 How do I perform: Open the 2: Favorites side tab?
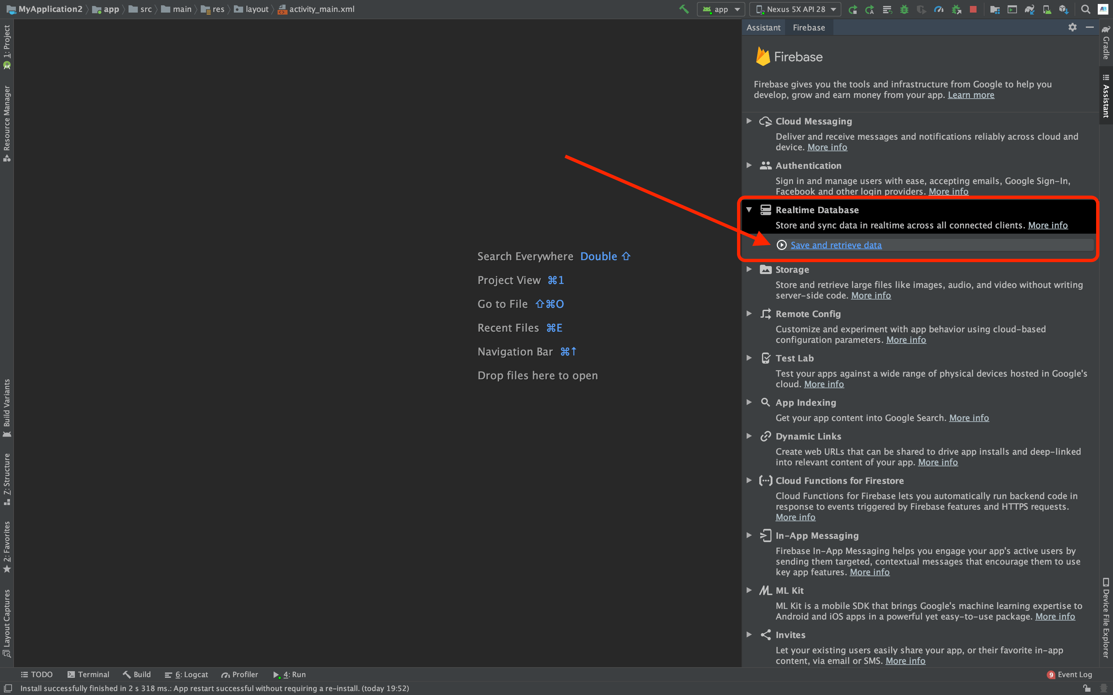(x=7, y=547)
